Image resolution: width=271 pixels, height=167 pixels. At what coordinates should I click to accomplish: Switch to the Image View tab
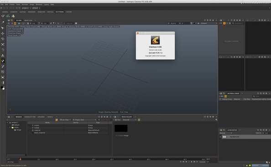pos(28,21)
